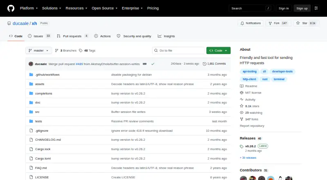
Task: Click the Cargo.toml file icon
Action: (31, 158)
